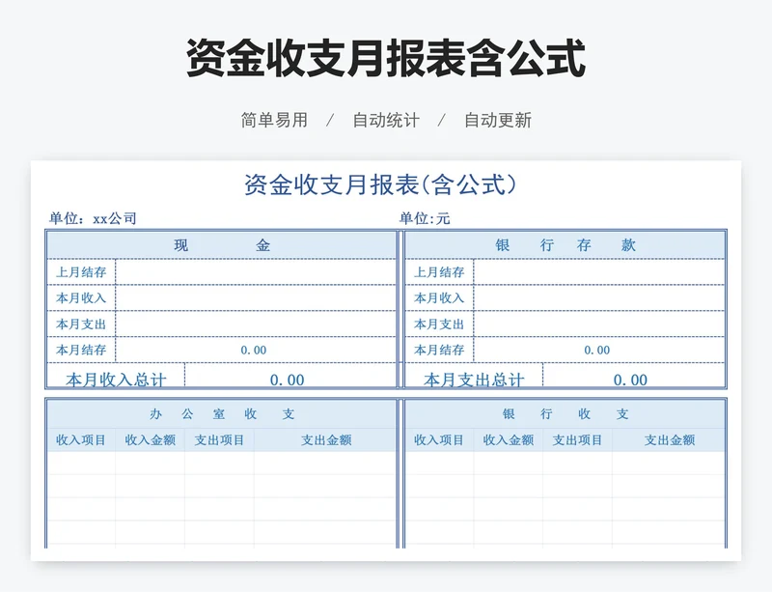Click 本月支出 label in 银行存款 section
The height and width of the screenshot is (592, 772).
tap(439, 324)
